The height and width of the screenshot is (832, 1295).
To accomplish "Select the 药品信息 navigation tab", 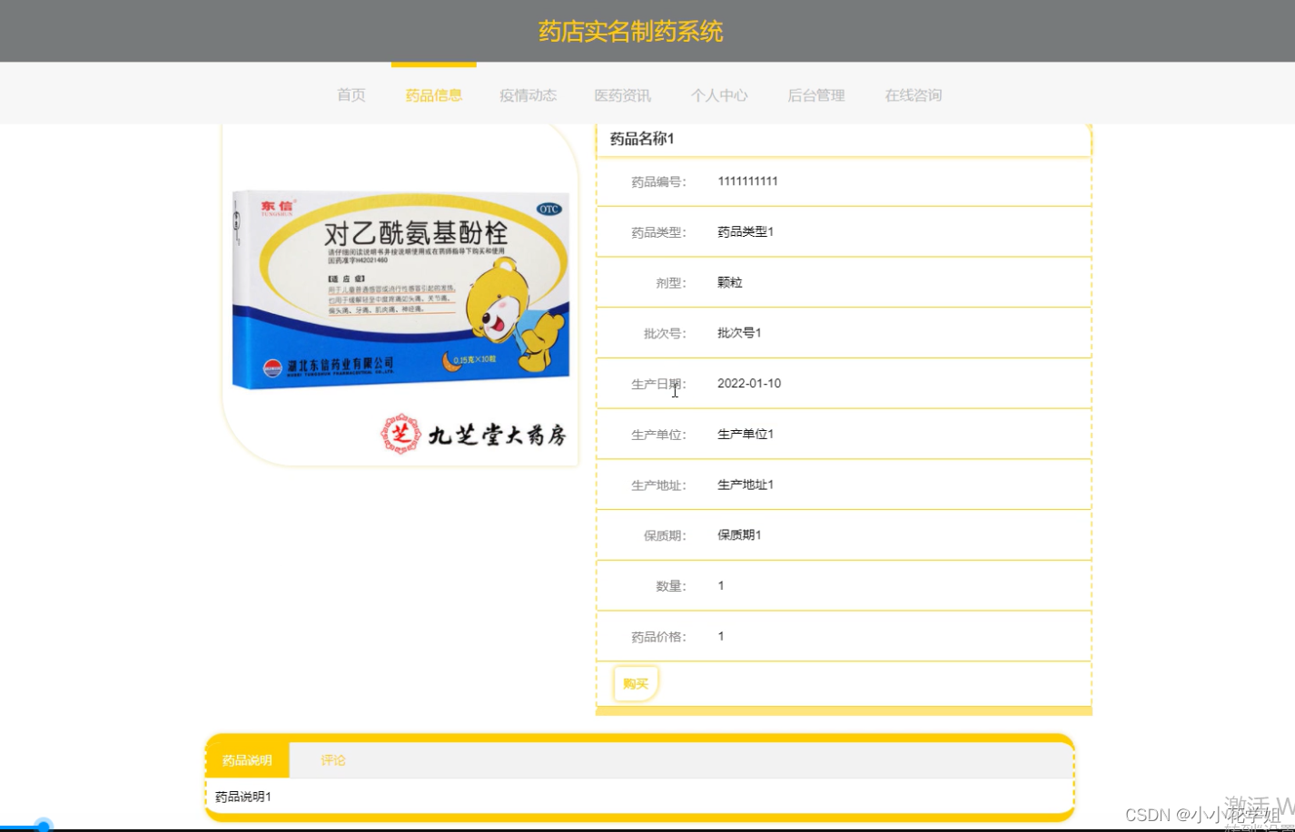I will pyautogui.click(x=434, y=95).
